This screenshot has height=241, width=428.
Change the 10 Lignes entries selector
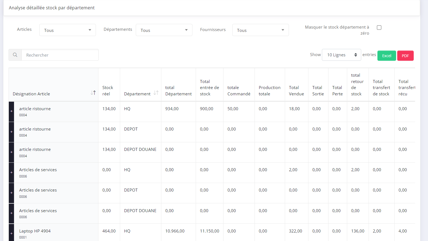(341, 55)
